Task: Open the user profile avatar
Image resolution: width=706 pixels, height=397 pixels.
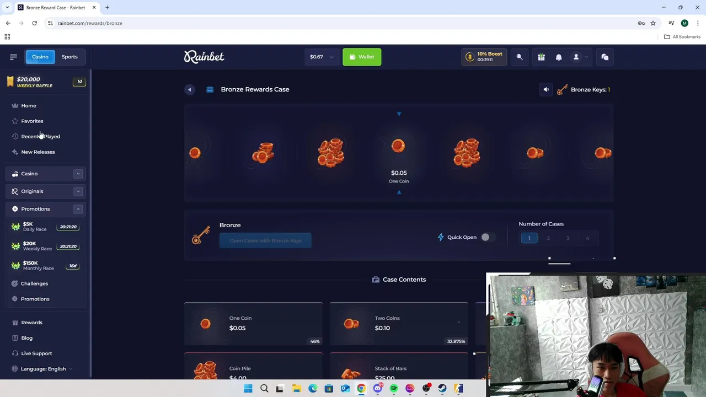Action: [576, 57]
